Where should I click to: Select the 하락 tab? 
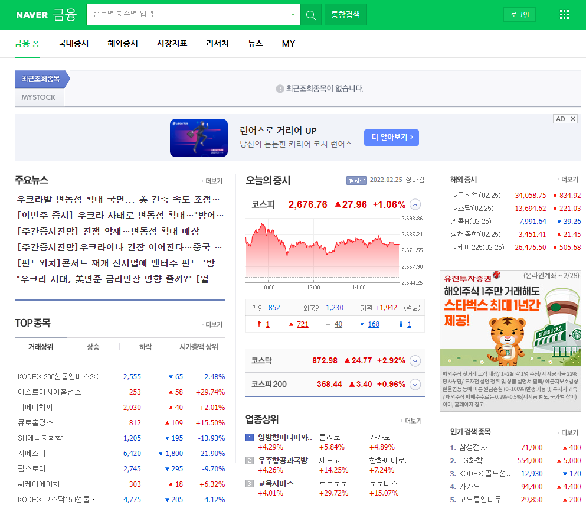click(145, 347)
